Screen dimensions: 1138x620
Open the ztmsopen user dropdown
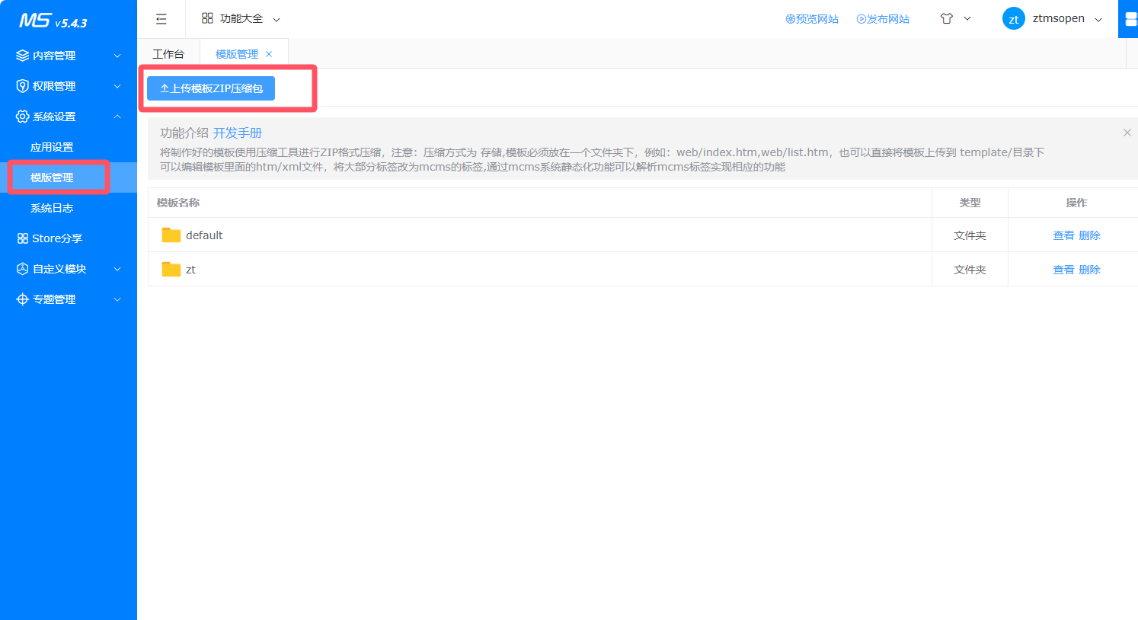[x=1066, y=19]
